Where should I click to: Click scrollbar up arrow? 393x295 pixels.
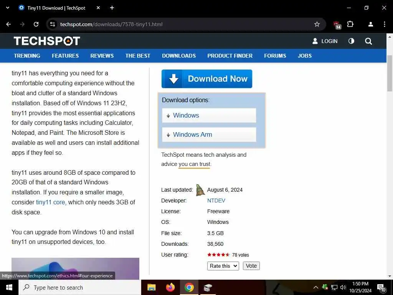tap(390, 36)
